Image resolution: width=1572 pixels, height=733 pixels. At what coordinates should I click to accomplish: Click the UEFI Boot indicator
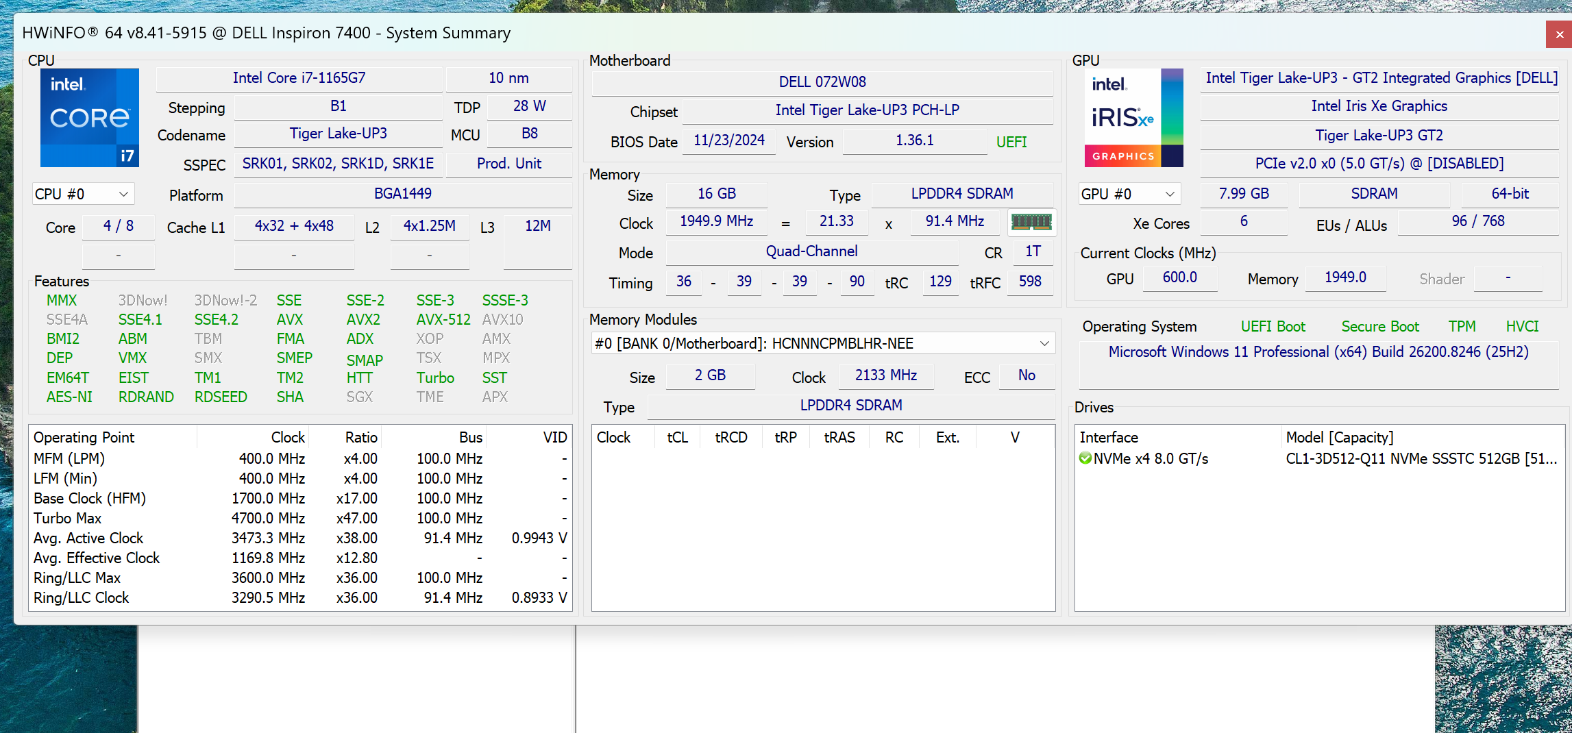(1273, 327)
